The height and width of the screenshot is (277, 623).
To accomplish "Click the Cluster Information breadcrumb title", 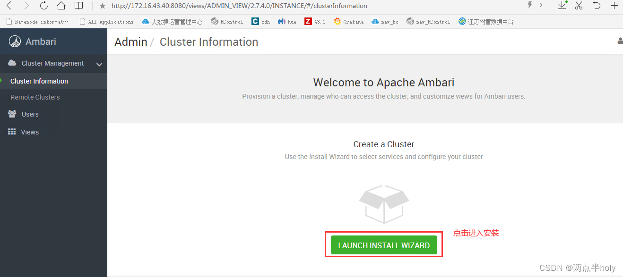I will [x=209, y=42].
